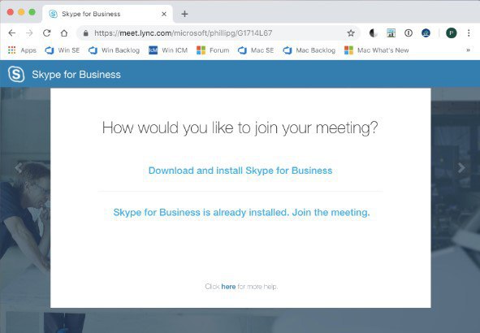Click the 'Skype for Business' header title
480x333 pixels.
click(76, 75)
